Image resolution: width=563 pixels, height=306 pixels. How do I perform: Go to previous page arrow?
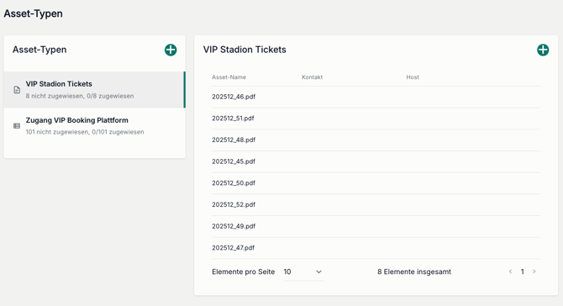(510, 272)
